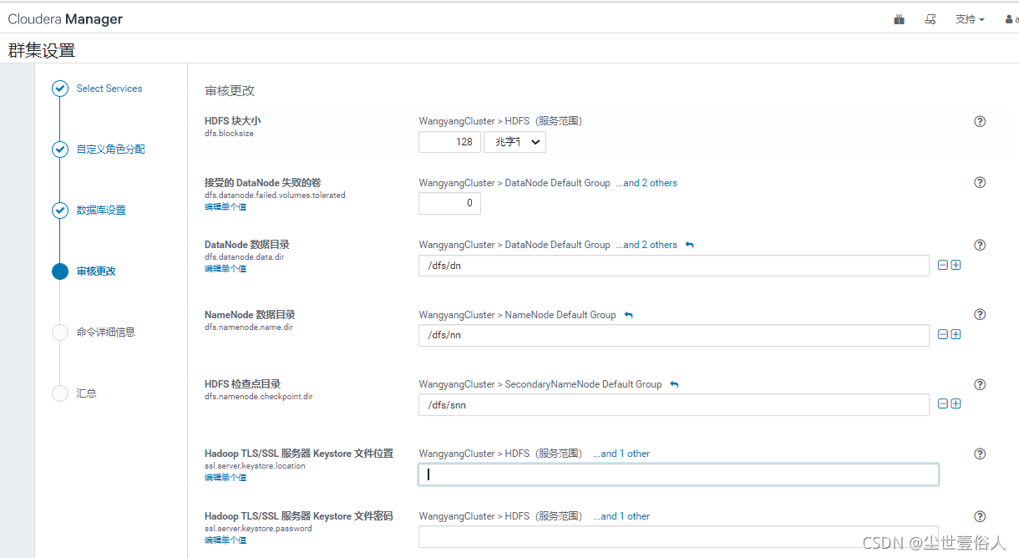Click the 数据库设置 checkmark circle
This screenshot has height=558, width=1019.
[60, 211]
